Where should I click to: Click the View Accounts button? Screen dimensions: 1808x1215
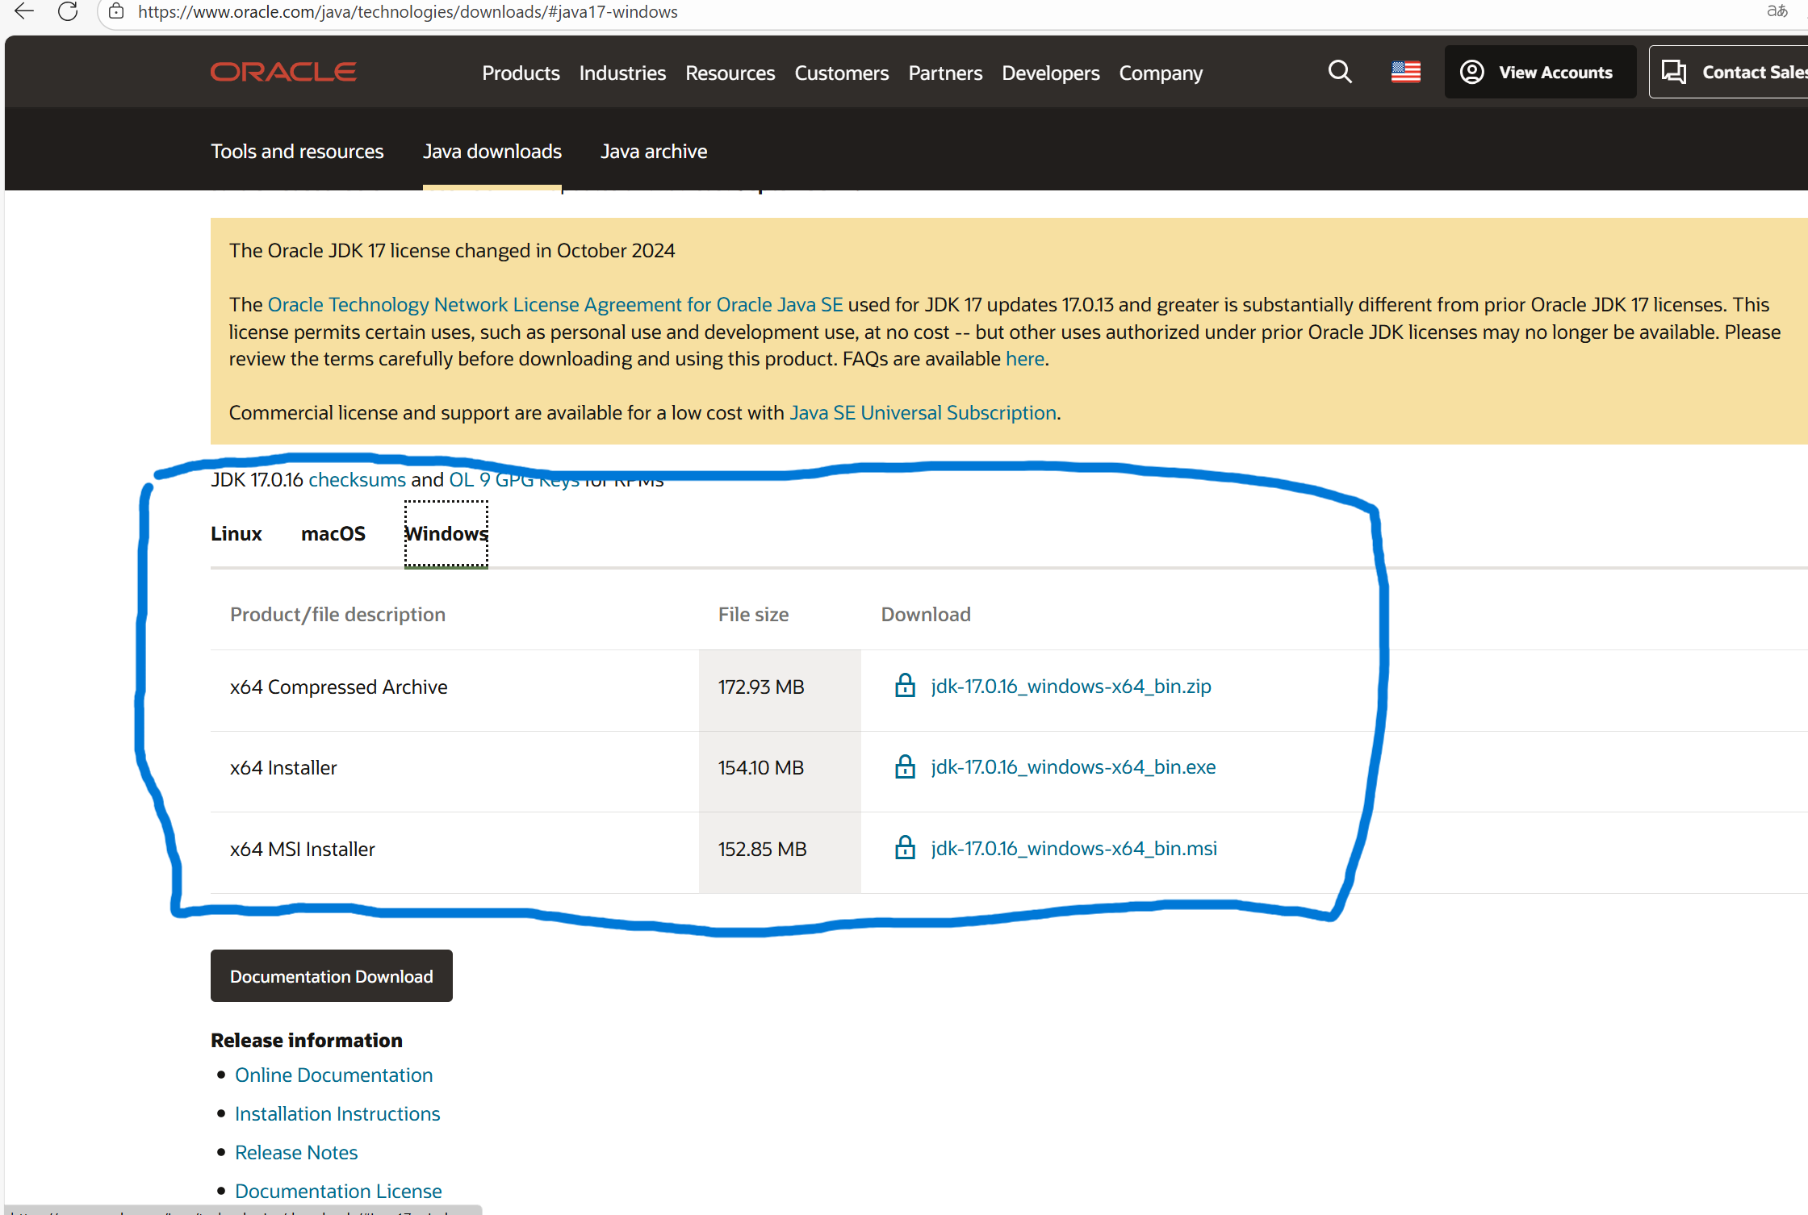[1540, 72]
